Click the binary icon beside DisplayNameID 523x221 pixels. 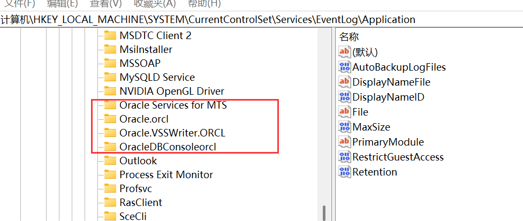(x=345, y=97)
